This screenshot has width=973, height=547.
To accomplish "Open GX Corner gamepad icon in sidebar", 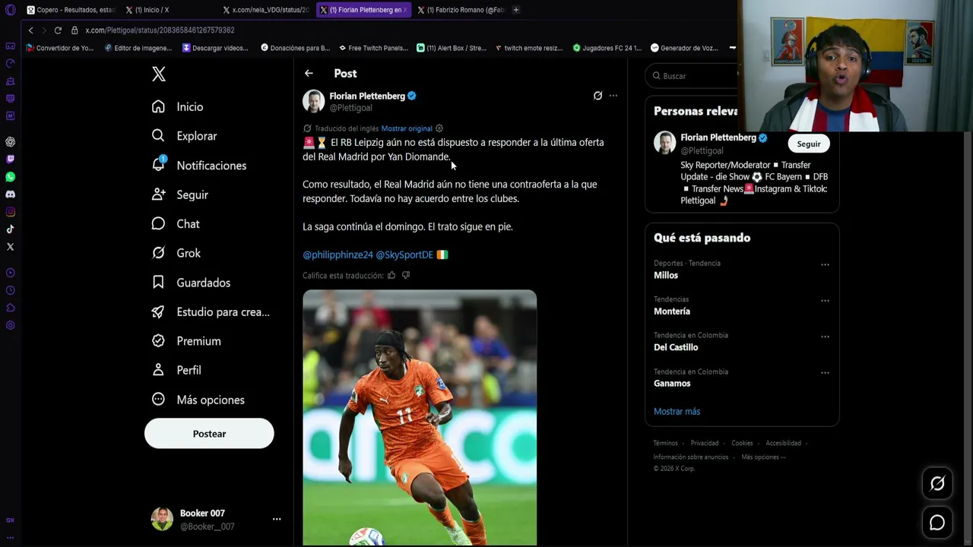I will point(10,46).
